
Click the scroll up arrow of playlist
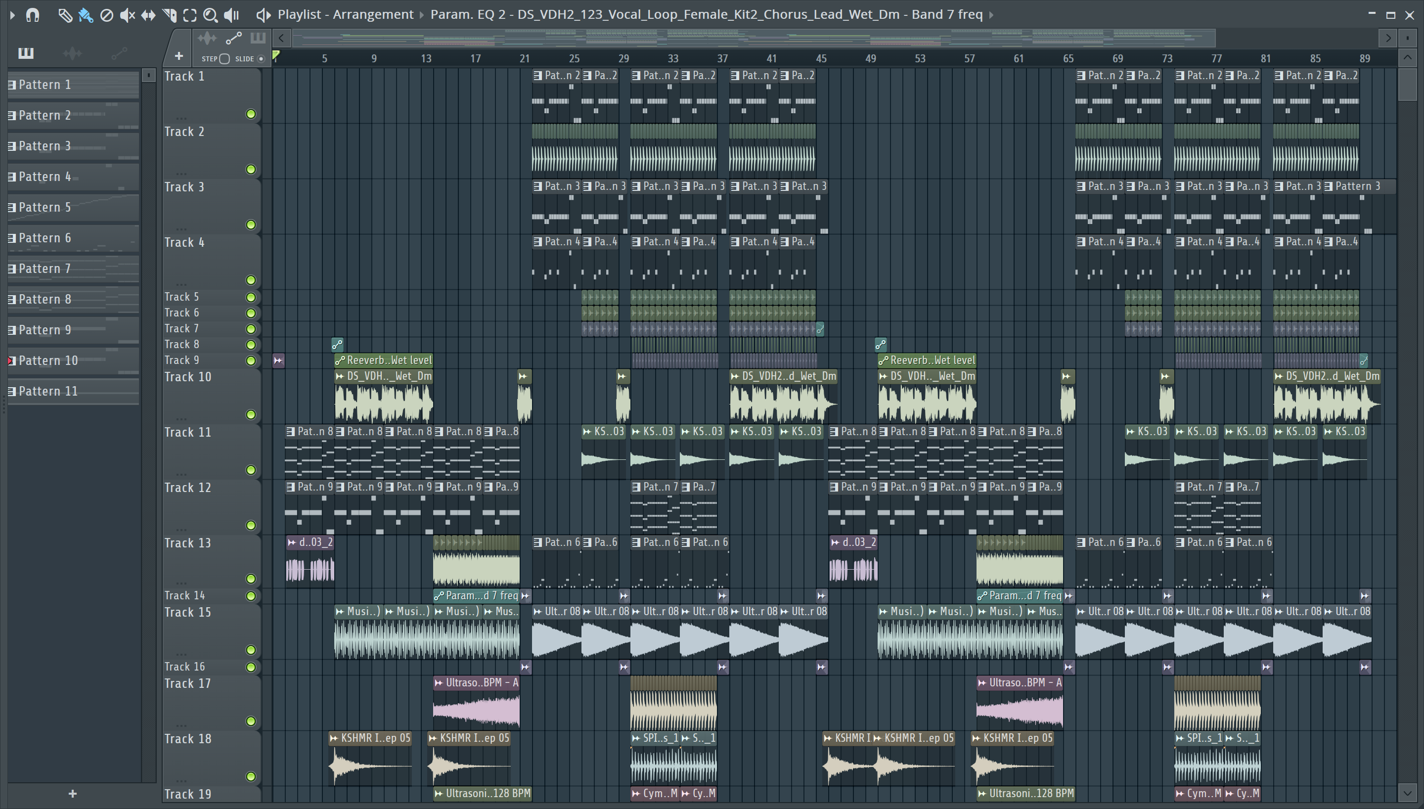1407,58
